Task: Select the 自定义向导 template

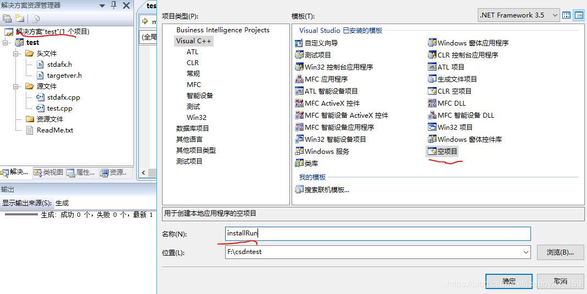Action: [x=316, y=43]
